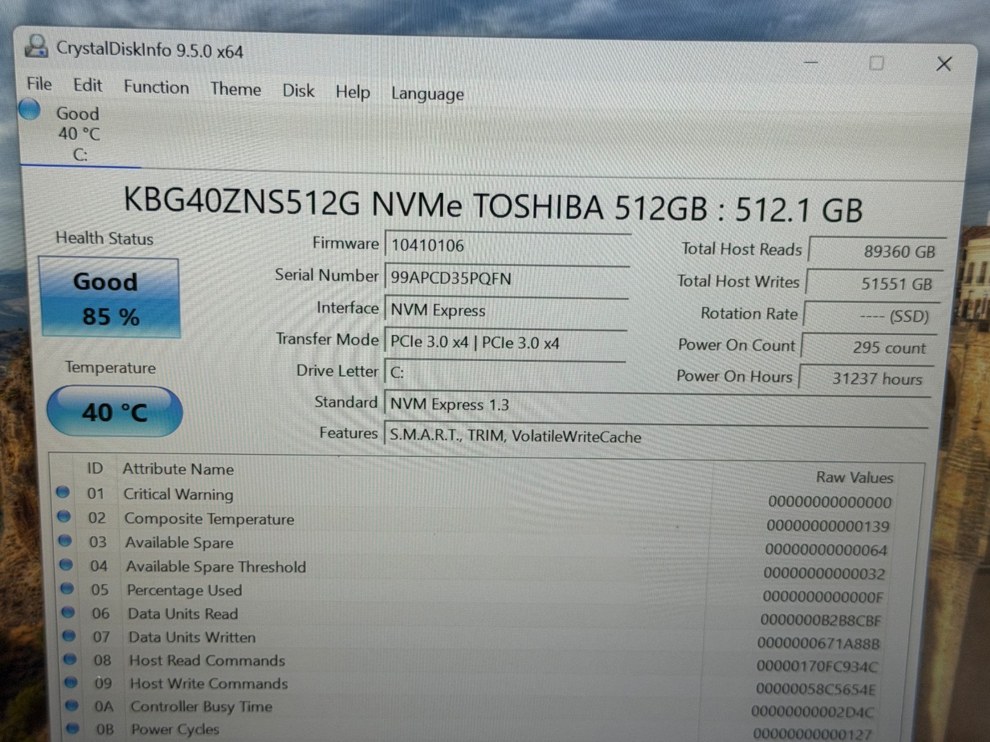Click the status dot for Data Units Read

tap(68, 612)
